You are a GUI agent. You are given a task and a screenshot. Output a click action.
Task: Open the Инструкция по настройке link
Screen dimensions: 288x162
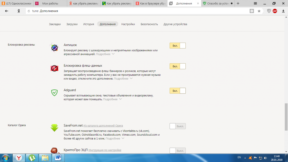pos(105,150)
